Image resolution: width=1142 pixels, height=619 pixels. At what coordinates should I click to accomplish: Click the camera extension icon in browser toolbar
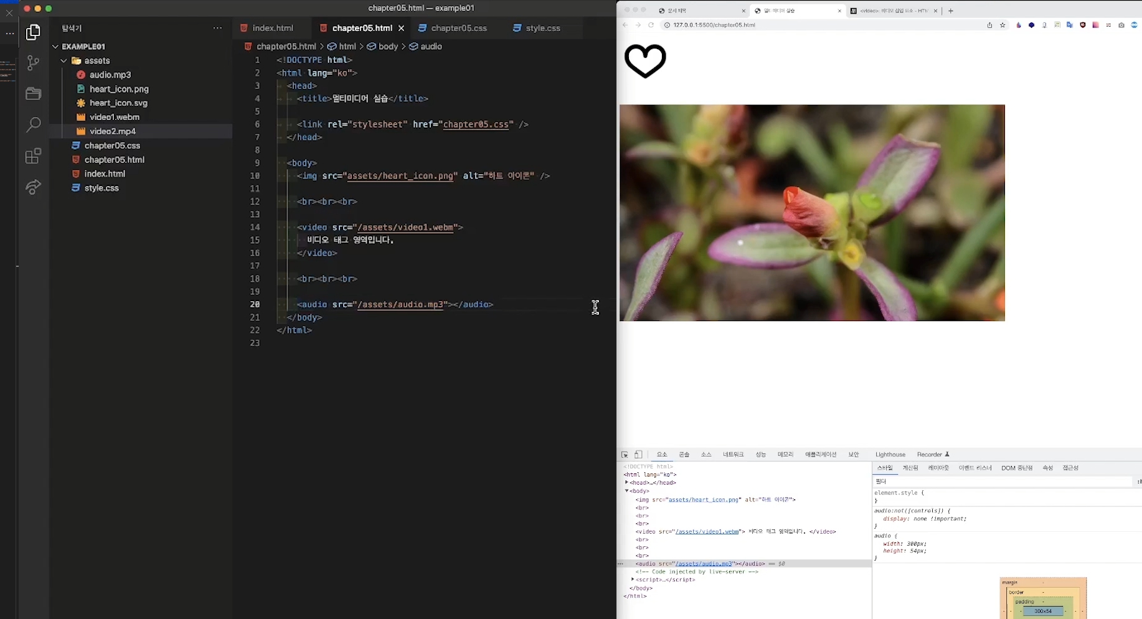pyautogui.click(x=1121, y=25)
